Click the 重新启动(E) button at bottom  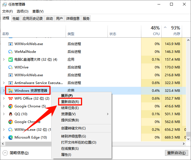pyautogui.click(x=176, y=153)
